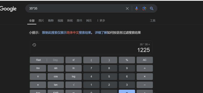The width and height of the screenshot is (203, 93).
Task: Select the 全部 tab
Action: 32,21
